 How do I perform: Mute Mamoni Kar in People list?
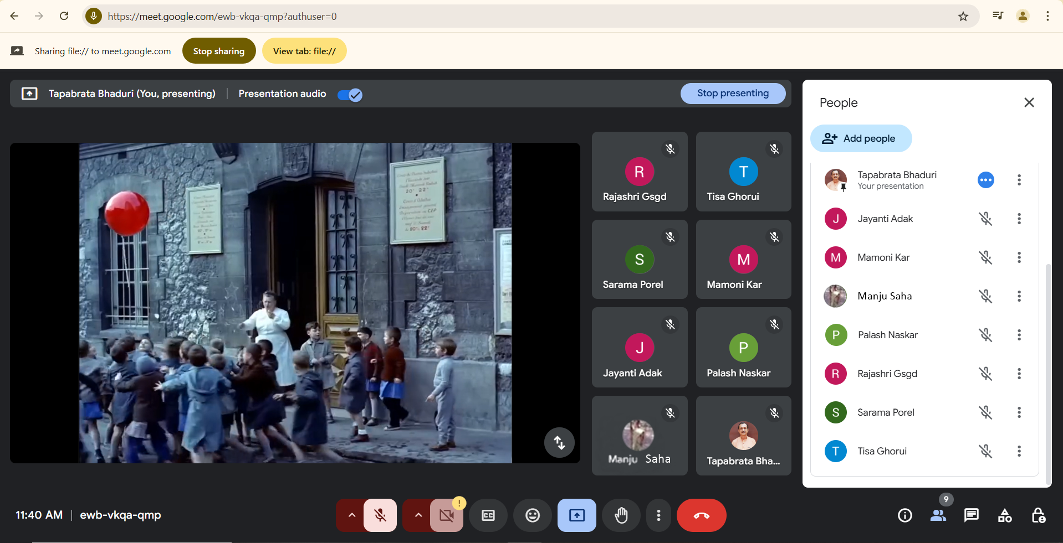[985, 257]
